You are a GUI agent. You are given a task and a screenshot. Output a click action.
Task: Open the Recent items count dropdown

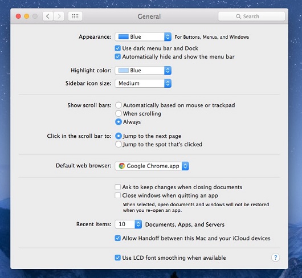[128, 224]
